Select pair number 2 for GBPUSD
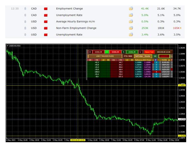 coord(156,65)
